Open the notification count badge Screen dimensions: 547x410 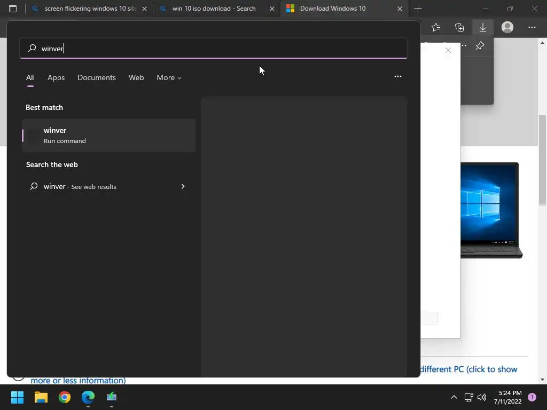532,397
